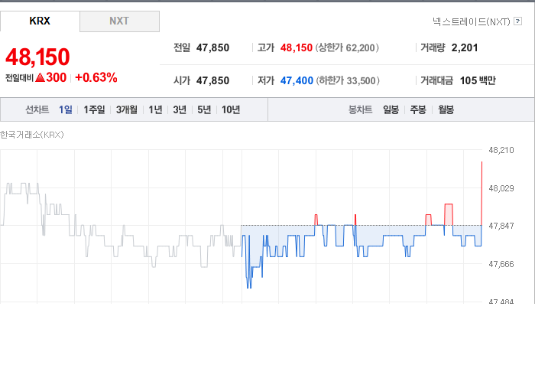Click the 봉차트 label
Screen dimensions: 535x375
360,109
